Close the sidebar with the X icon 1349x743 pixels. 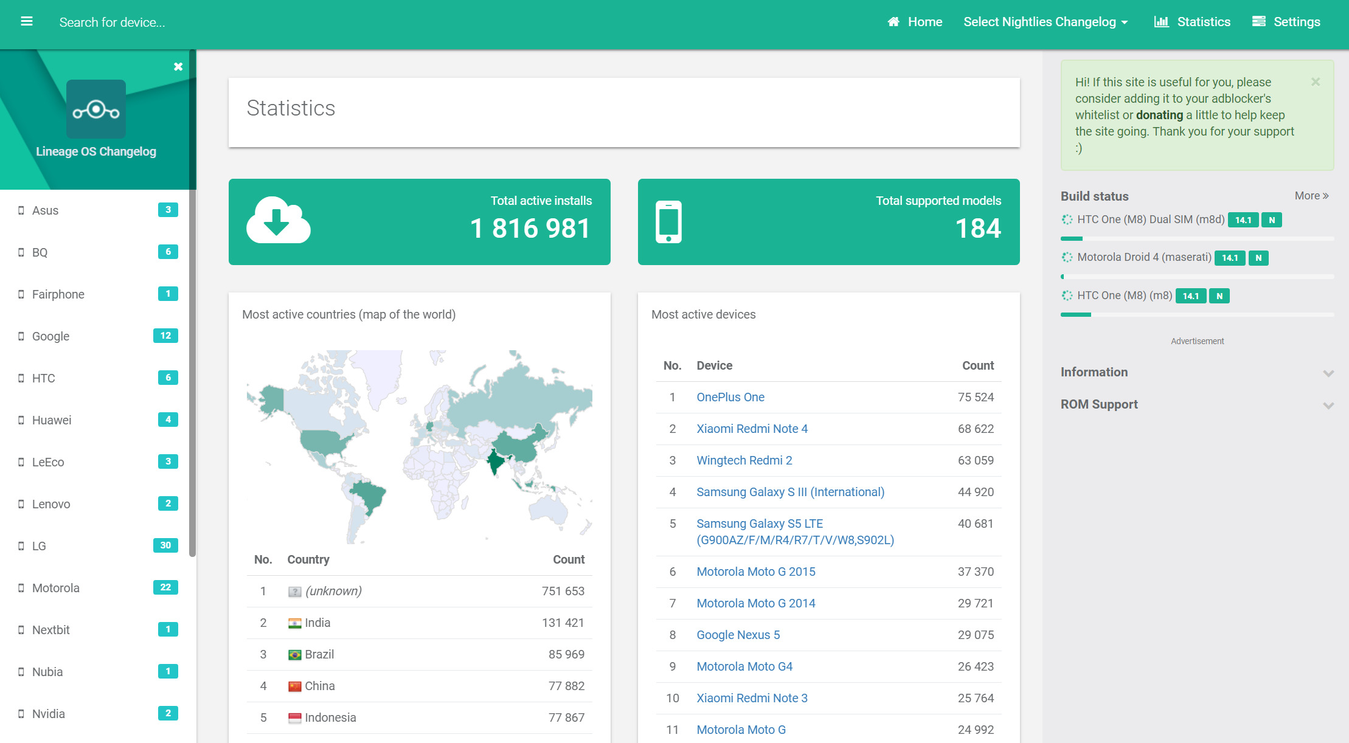[x=178, y=67]
